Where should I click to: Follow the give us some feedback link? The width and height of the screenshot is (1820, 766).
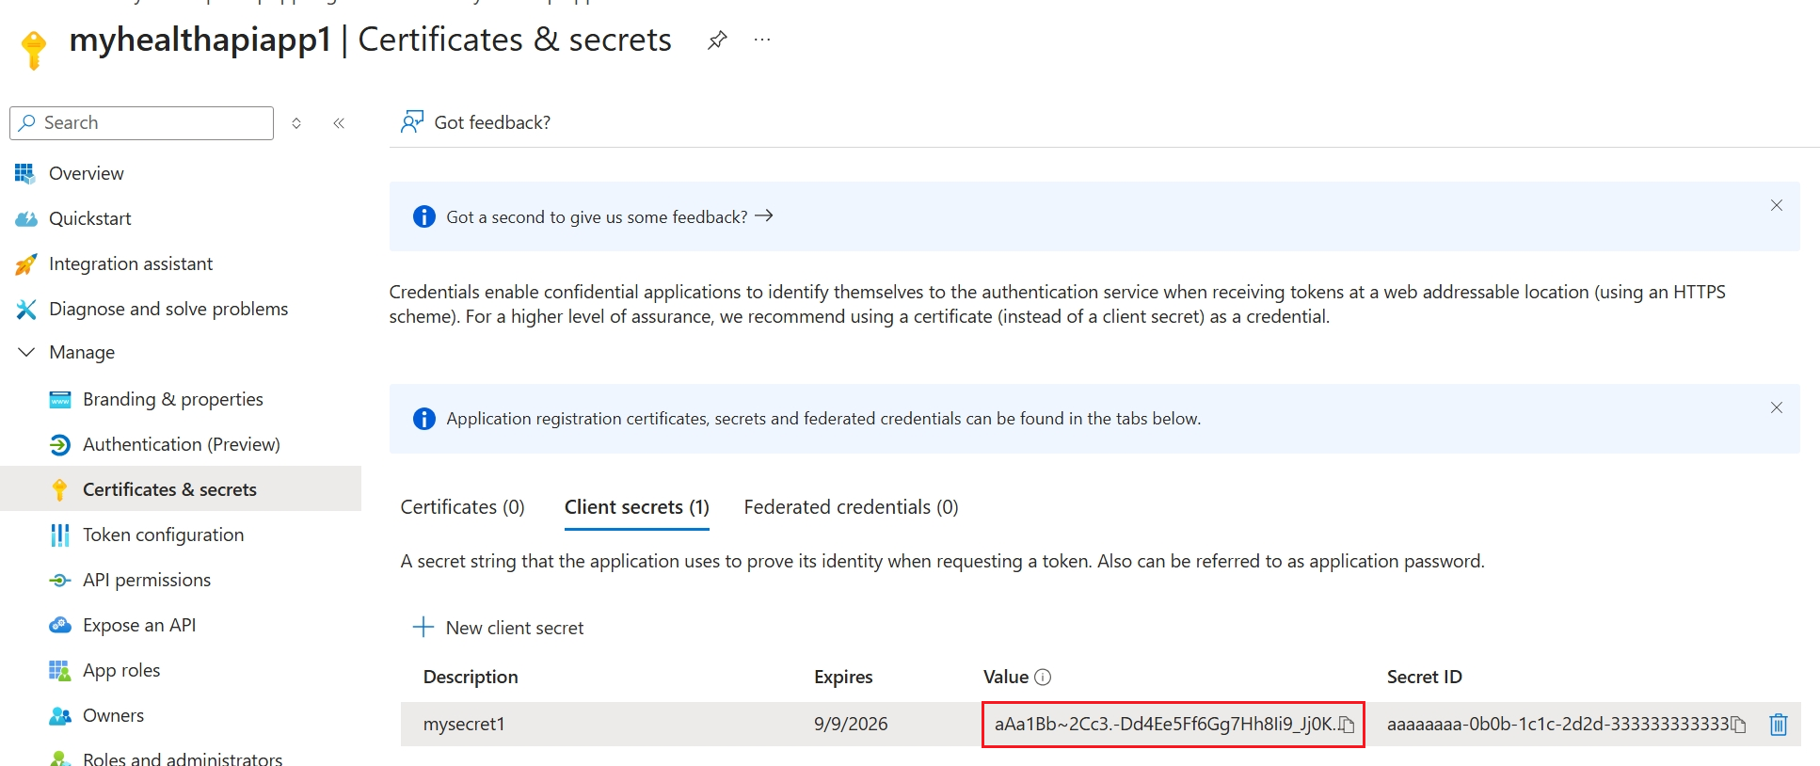coord(609,217)
